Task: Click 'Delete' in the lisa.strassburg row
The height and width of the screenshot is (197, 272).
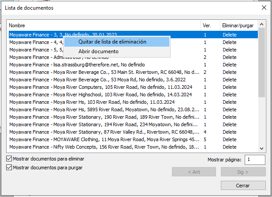Action: (230, 65)
